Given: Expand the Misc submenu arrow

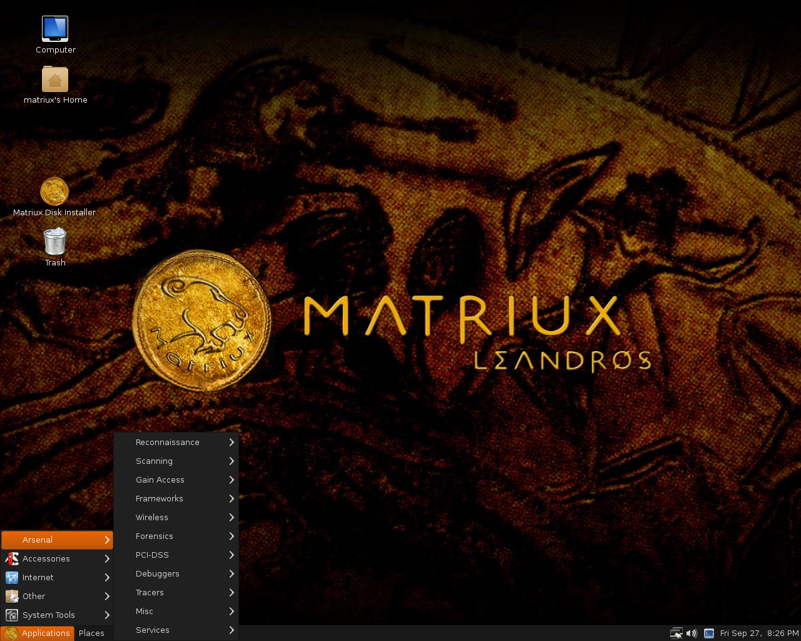Looking at the screenshot, I should (x=232, y=611).
